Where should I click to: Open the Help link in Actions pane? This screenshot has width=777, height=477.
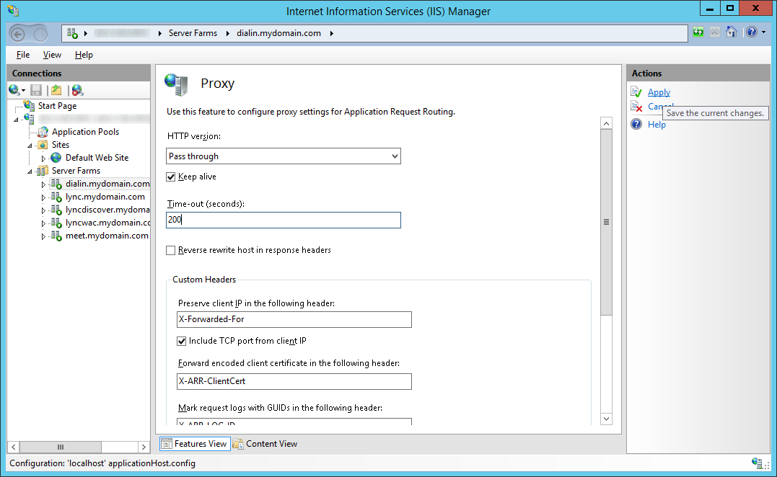tap(657, 125)
